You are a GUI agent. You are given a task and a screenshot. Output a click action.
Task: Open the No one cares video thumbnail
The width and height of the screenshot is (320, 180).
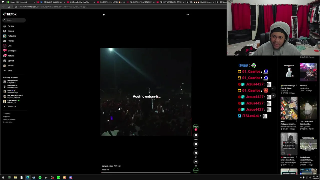(x=289, y=144)
